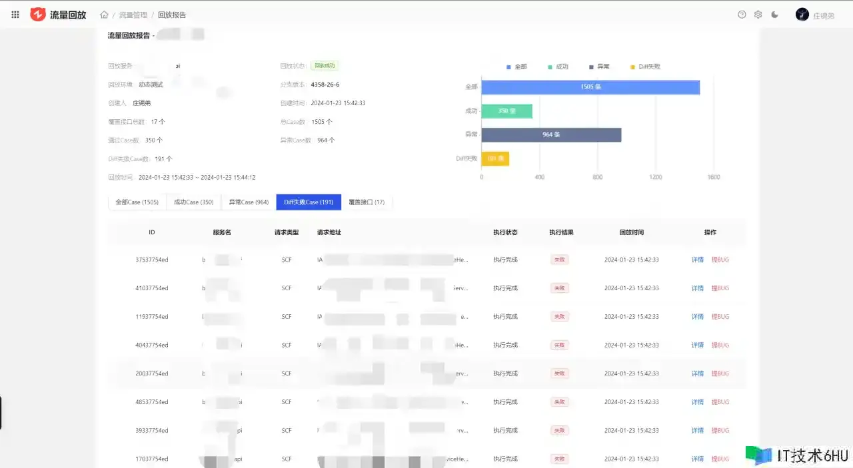
Task: Open the app grid launcher icon
Action: click(x=15, y=15)
